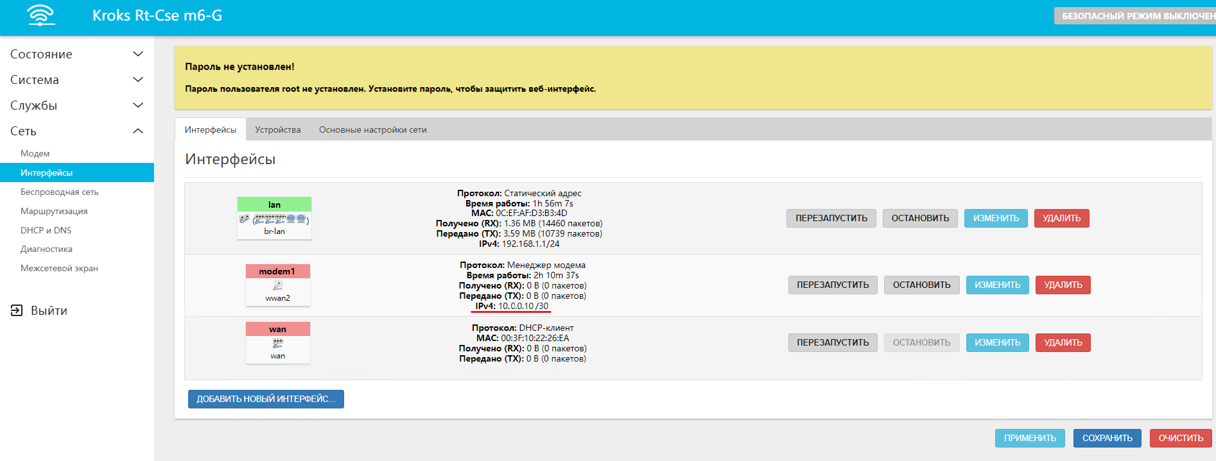Click the Wi-Fi logo icon in header
Image resolution: width=1216 pixels, height=461 pixels.
(x=41, y=15)
